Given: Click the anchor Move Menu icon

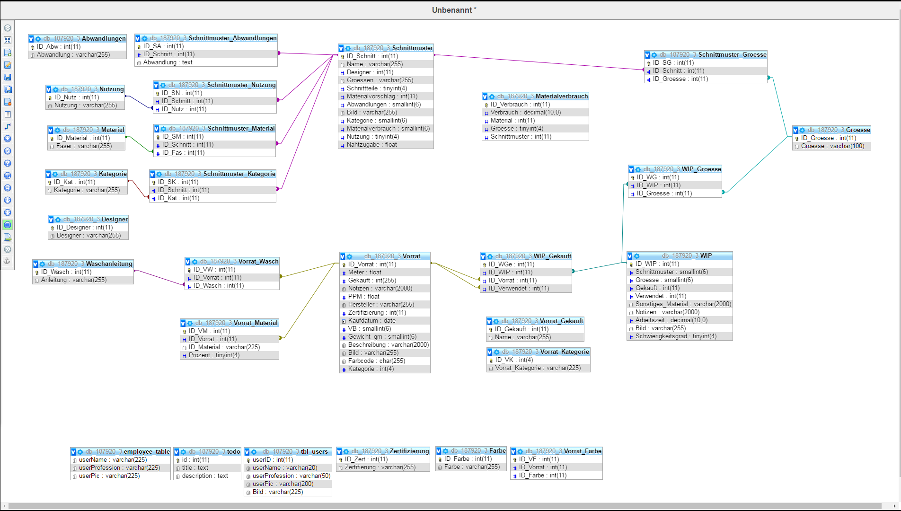Looking at the screenshot, I should 8,261.
